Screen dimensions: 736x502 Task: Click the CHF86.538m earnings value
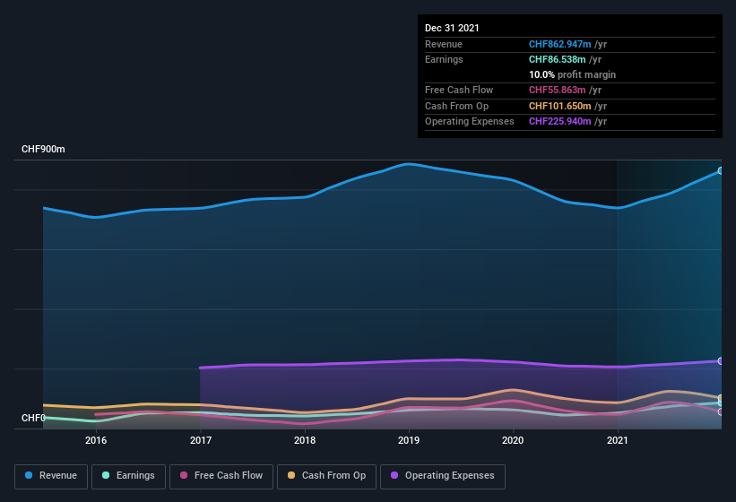tap(558, 59)
